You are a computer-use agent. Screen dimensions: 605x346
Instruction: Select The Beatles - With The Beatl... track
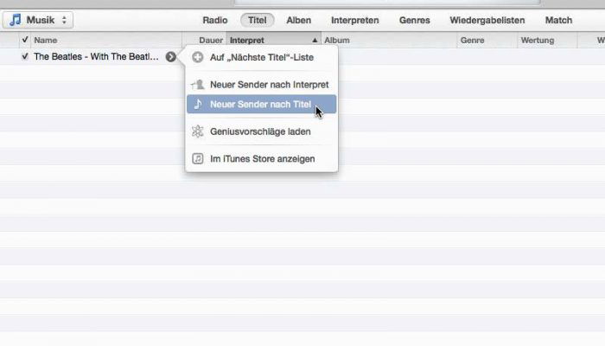[x=96, y=57]
